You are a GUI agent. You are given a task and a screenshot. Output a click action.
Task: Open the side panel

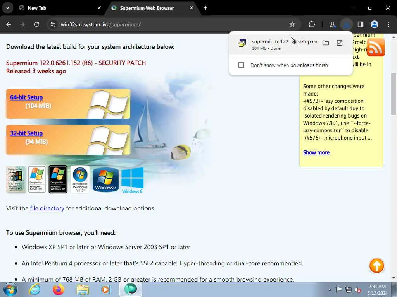pyautogui.click(x=361, y=24)
